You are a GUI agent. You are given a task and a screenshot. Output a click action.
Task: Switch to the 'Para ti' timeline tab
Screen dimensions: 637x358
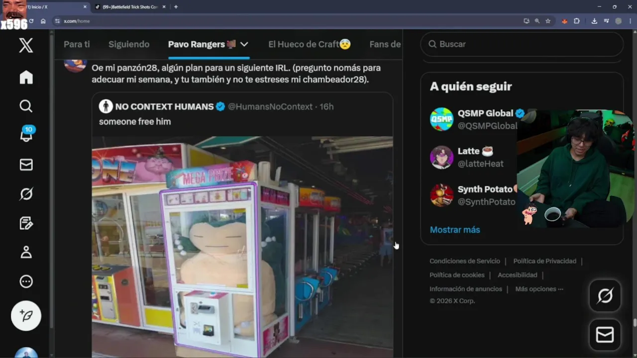(77, 44)
